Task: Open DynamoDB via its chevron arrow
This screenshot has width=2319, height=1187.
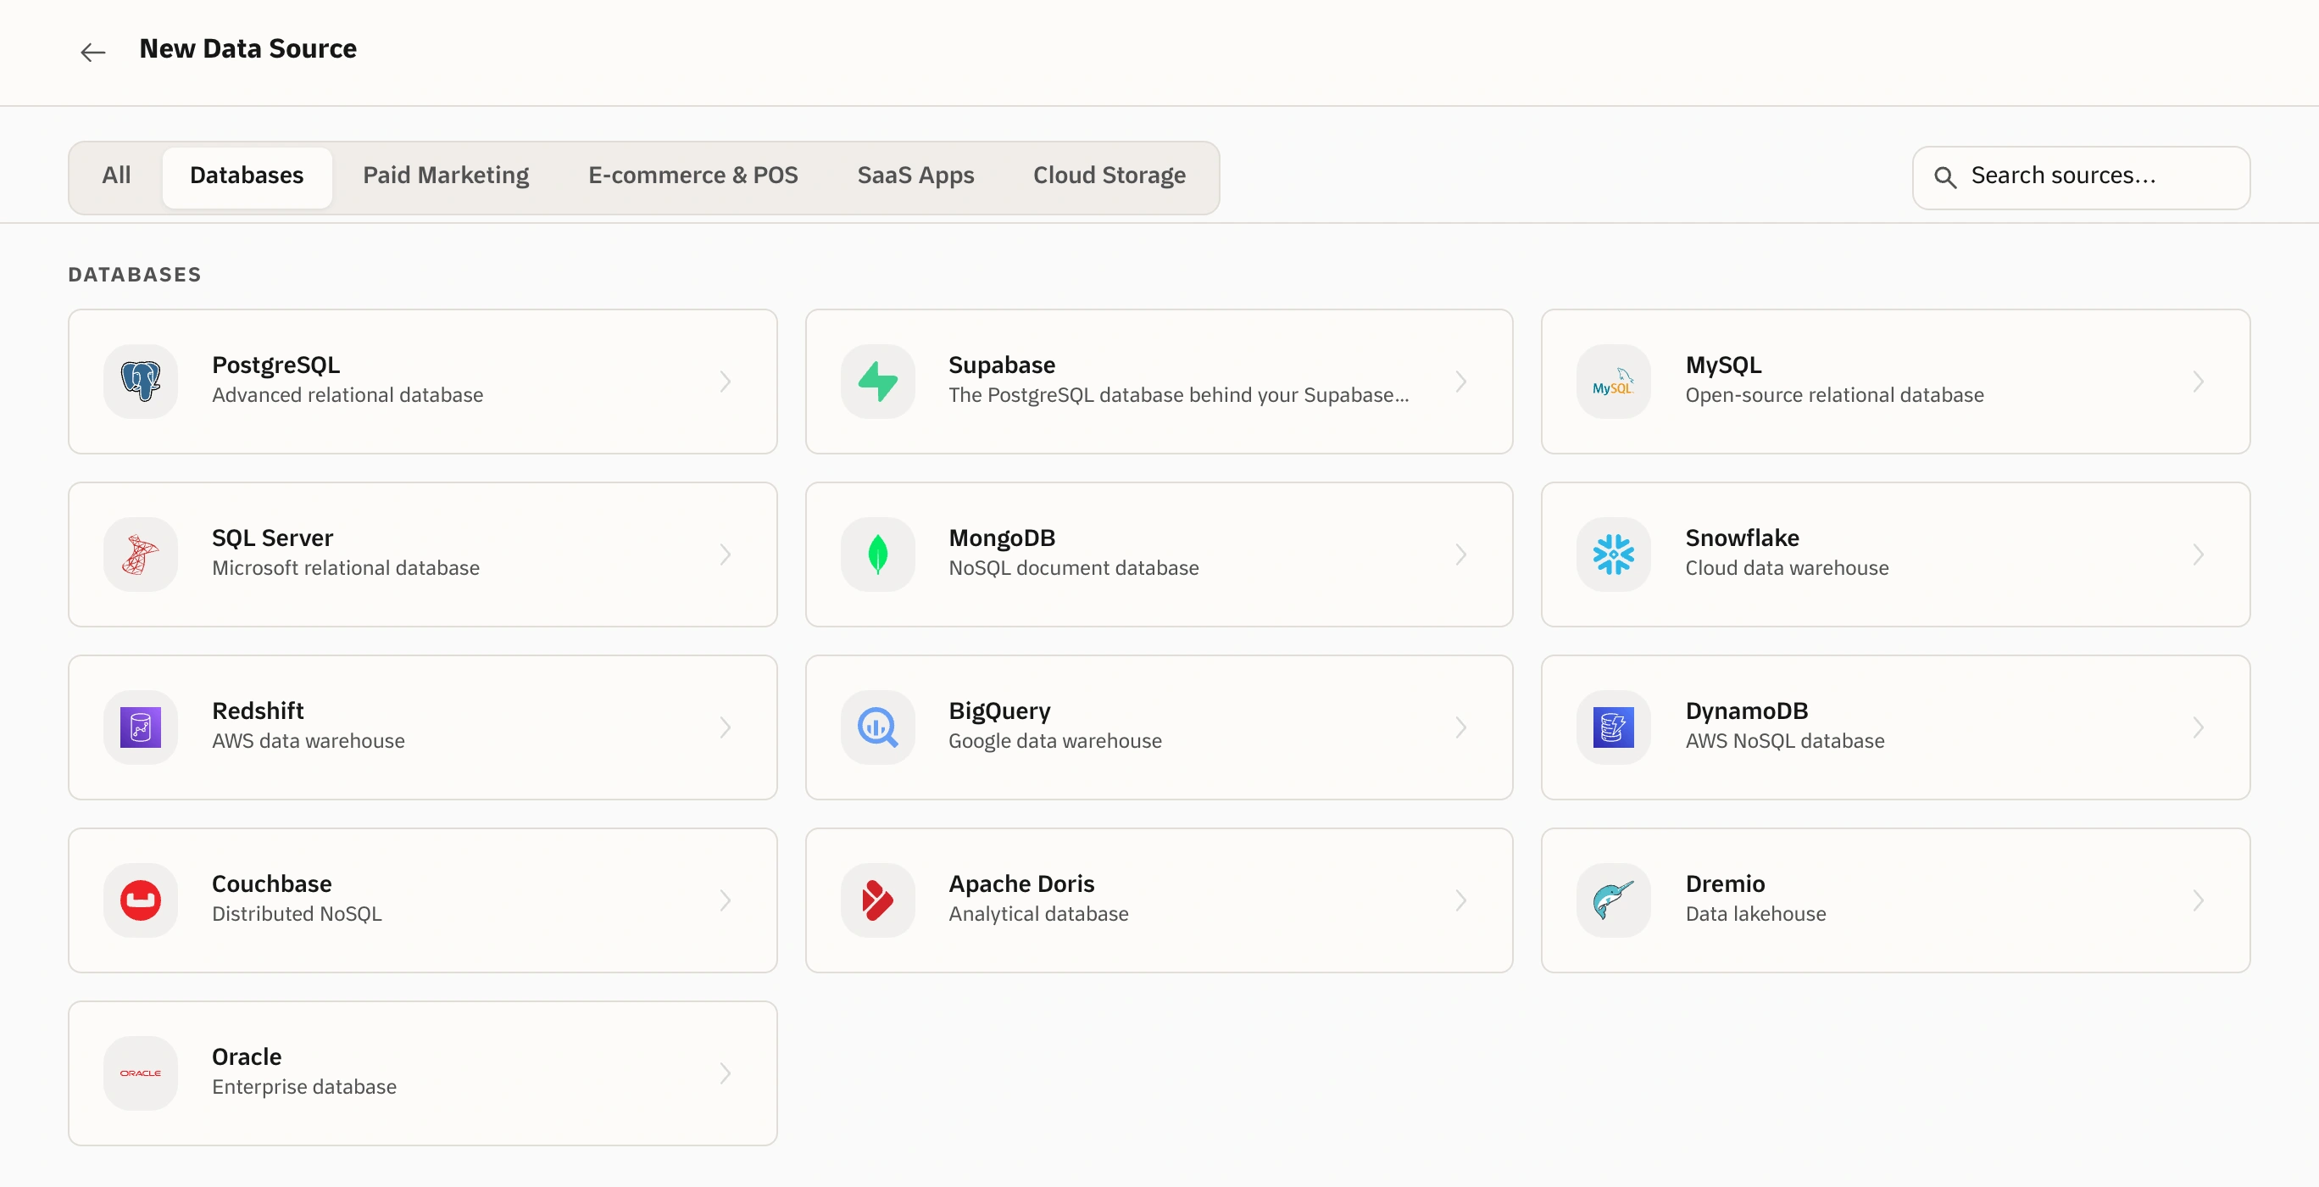Action: 2199,727
